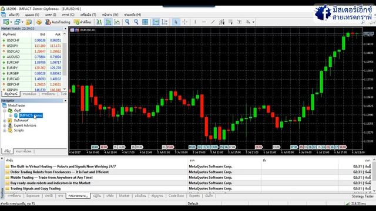Select MetaTrader root in Navigator

point(16,105)
